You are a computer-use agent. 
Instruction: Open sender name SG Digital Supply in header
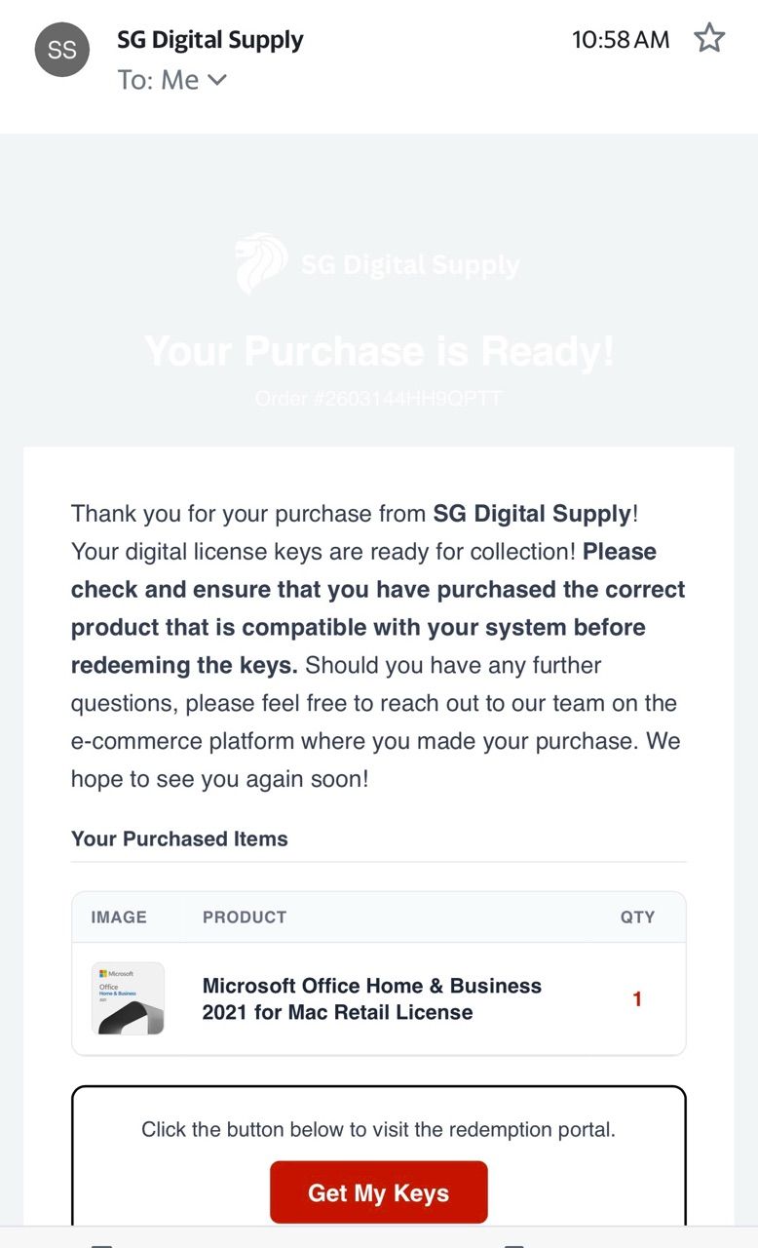(x=209, y=40)
